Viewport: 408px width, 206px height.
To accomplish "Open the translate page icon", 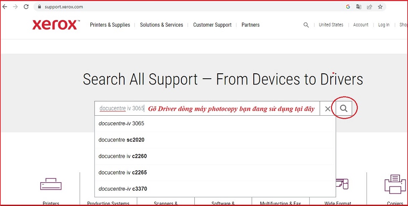I will pyautogui.click(x=359, y=7).
